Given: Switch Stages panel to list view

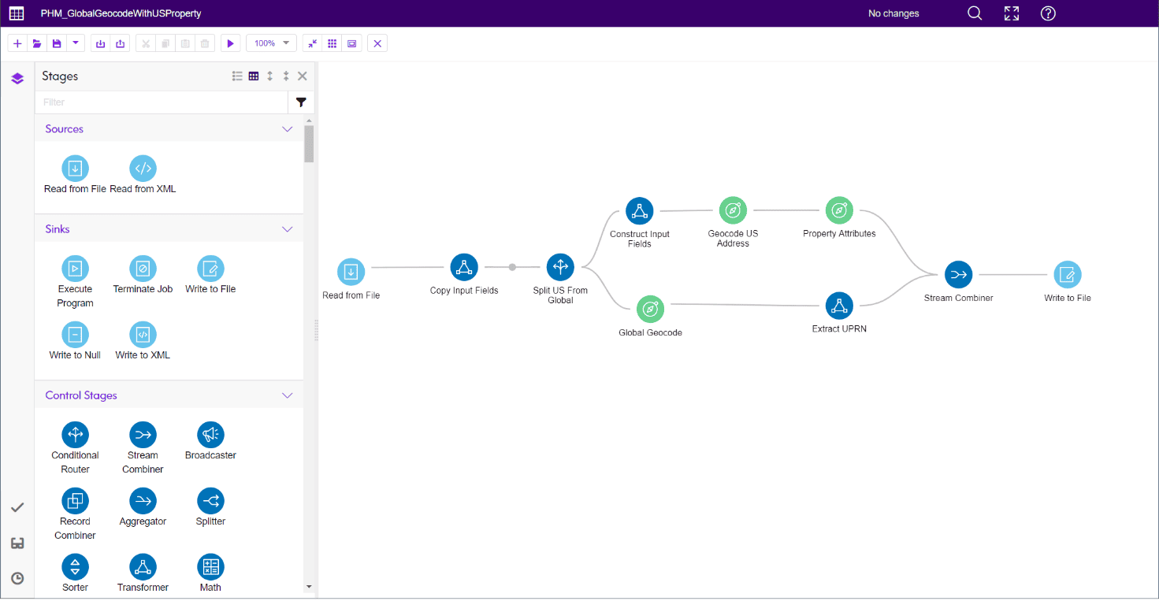Looking at the screenshot, I should click(x=237, y=76).
